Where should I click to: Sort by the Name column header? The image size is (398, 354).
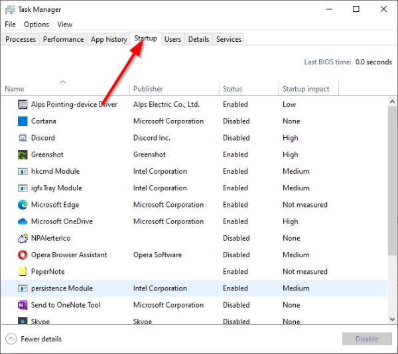tap(65, 87)
